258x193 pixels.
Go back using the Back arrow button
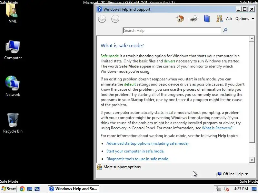[102, 19]
